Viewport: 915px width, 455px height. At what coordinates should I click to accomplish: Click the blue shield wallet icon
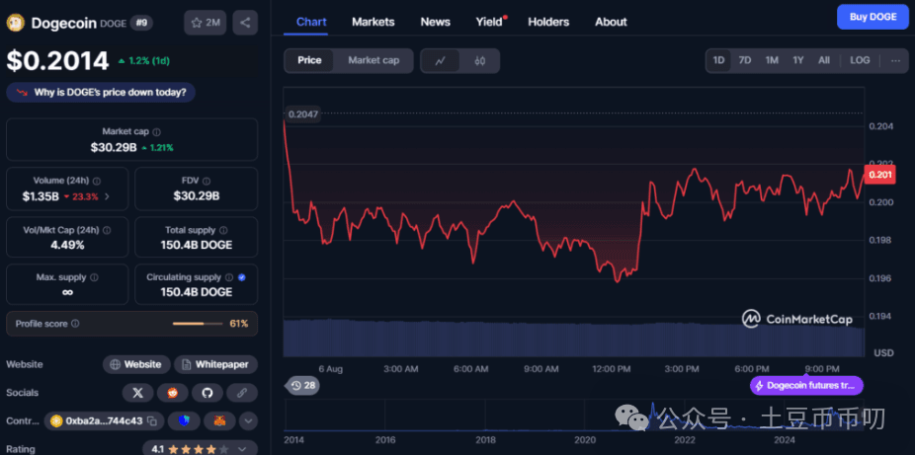click(x=184, y=420)
